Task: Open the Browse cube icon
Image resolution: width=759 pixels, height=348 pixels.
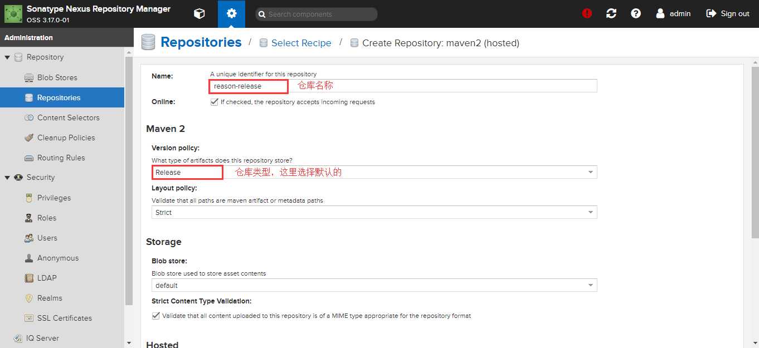Action: pyautogui.click(x=200, y=13)
